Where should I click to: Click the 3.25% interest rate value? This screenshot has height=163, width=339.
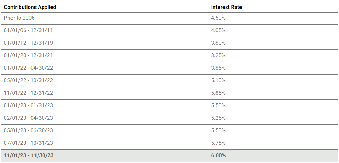point(218,55)
